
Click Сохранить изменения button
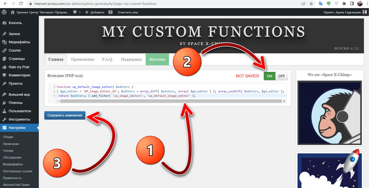point(65,115)
